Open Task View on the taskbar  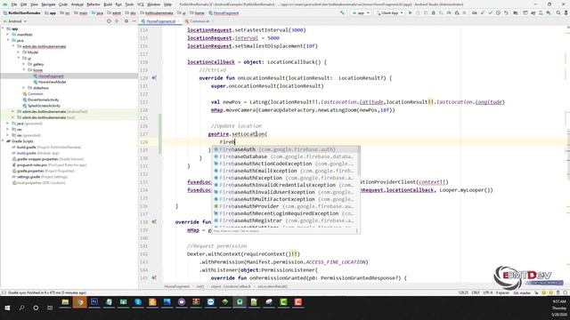click(x=50, y=308)
